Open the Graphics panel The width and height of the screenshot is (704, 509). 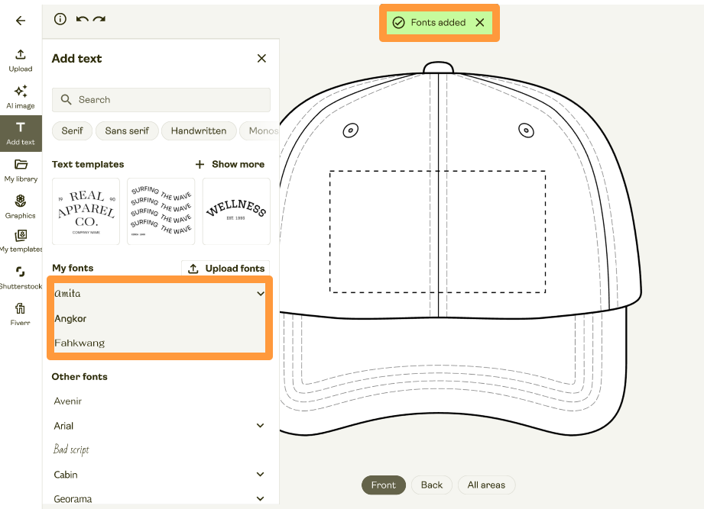coord(20,206)
